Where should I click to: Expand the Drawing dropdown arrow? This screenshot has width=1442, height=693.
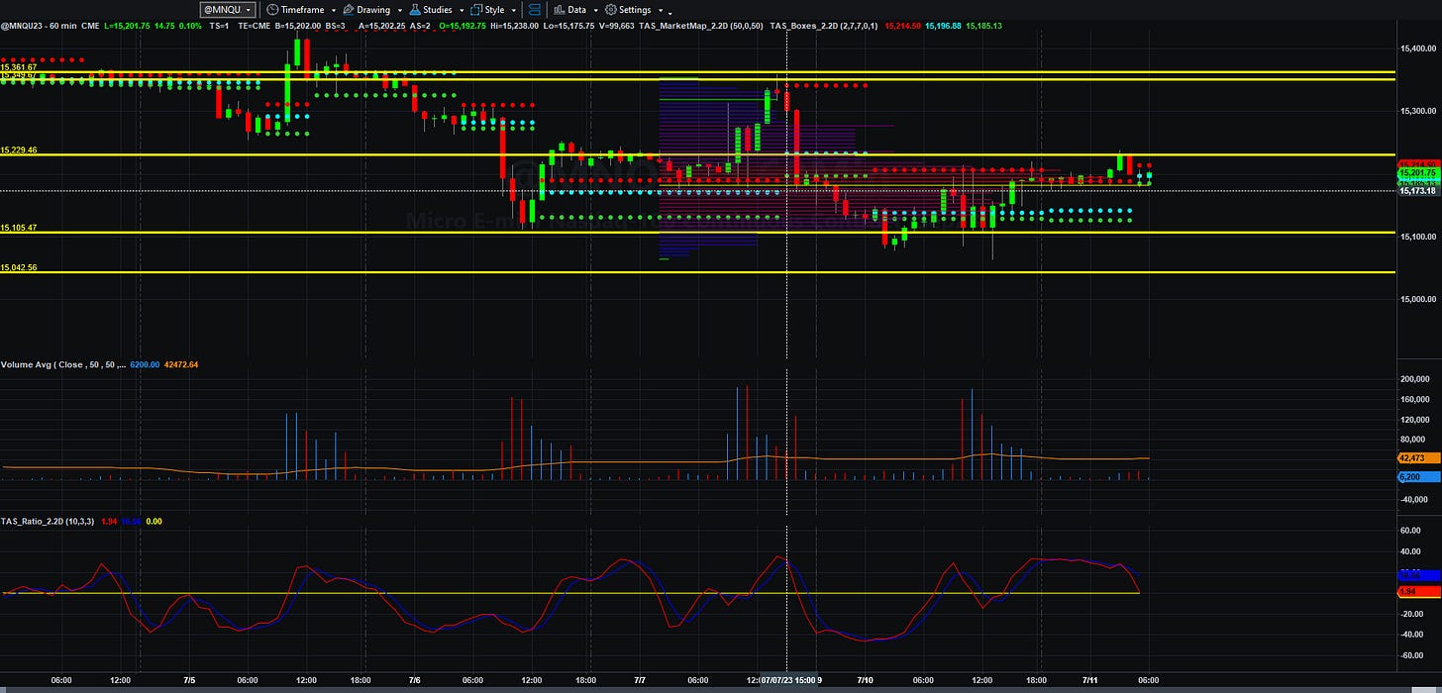(400, 11)
